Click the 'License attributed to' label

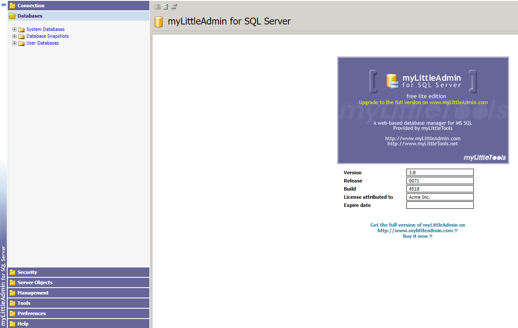(368, 197)
